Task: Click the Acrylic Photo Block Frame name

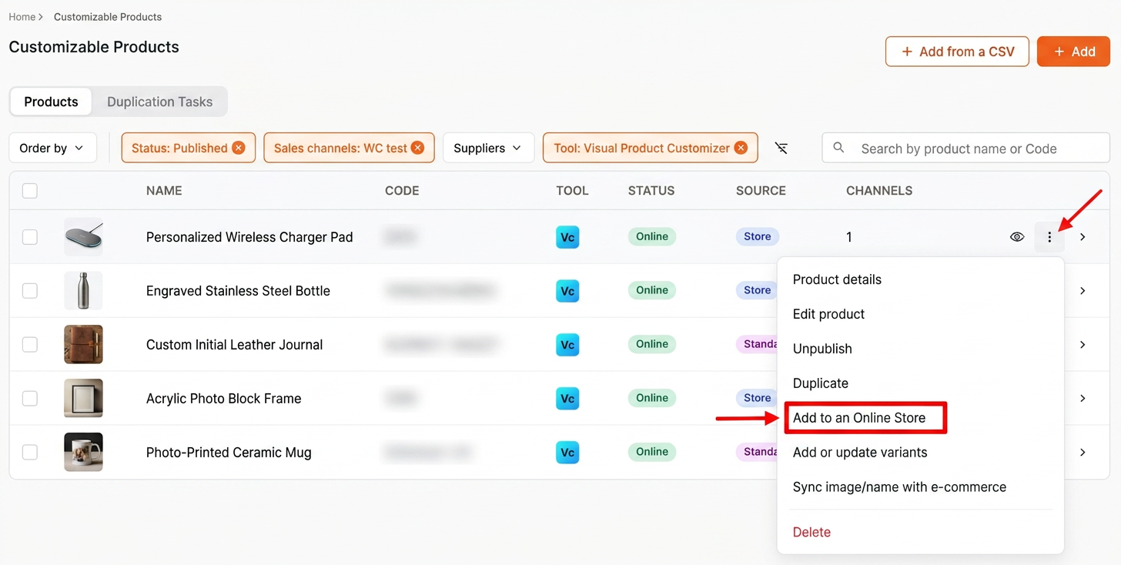Action: click(x=223, y=399)
